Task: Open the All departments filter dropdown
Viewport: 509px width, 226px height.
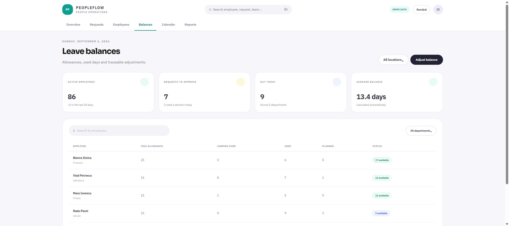Action: coord(421,131)
